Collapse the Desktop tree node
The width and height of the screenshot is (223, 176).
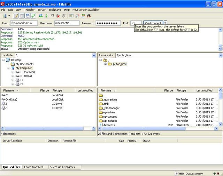(3, 60)
